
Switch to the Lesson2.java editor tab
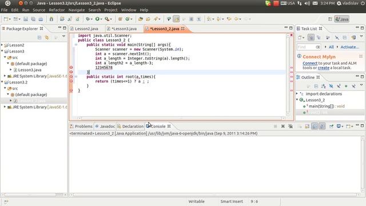point(86,29)
